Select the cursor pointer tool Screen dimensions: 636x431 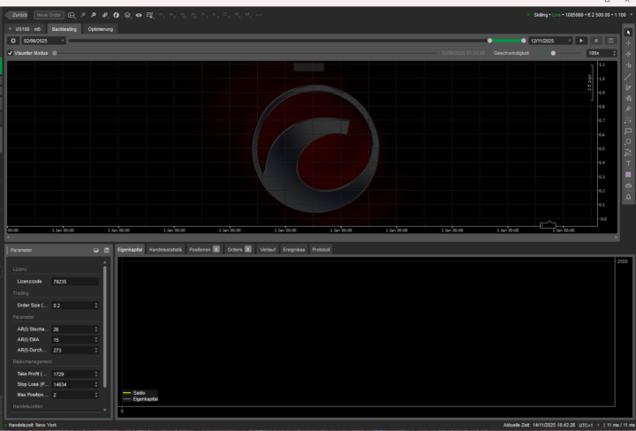click(x=627, y=33)
